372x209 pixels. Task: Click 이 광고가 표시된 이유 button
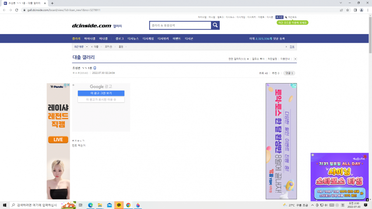coord(101,100)
